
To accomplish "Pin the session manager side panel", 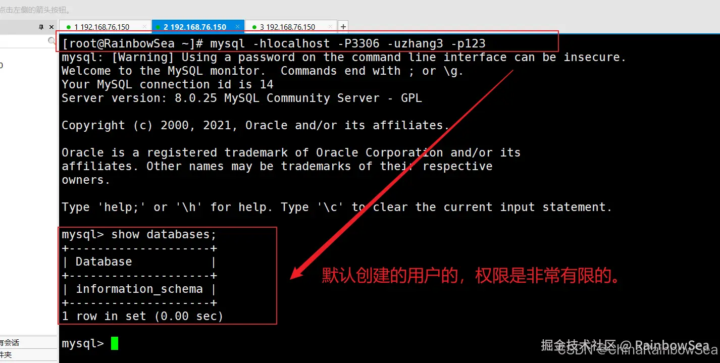I will click(x=41, y=27).
